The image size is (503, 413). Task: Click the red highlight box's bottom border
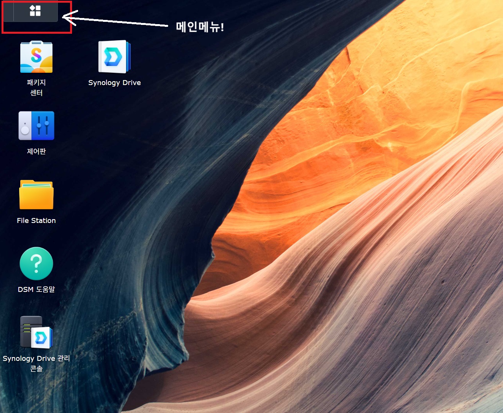coord(36,33)
